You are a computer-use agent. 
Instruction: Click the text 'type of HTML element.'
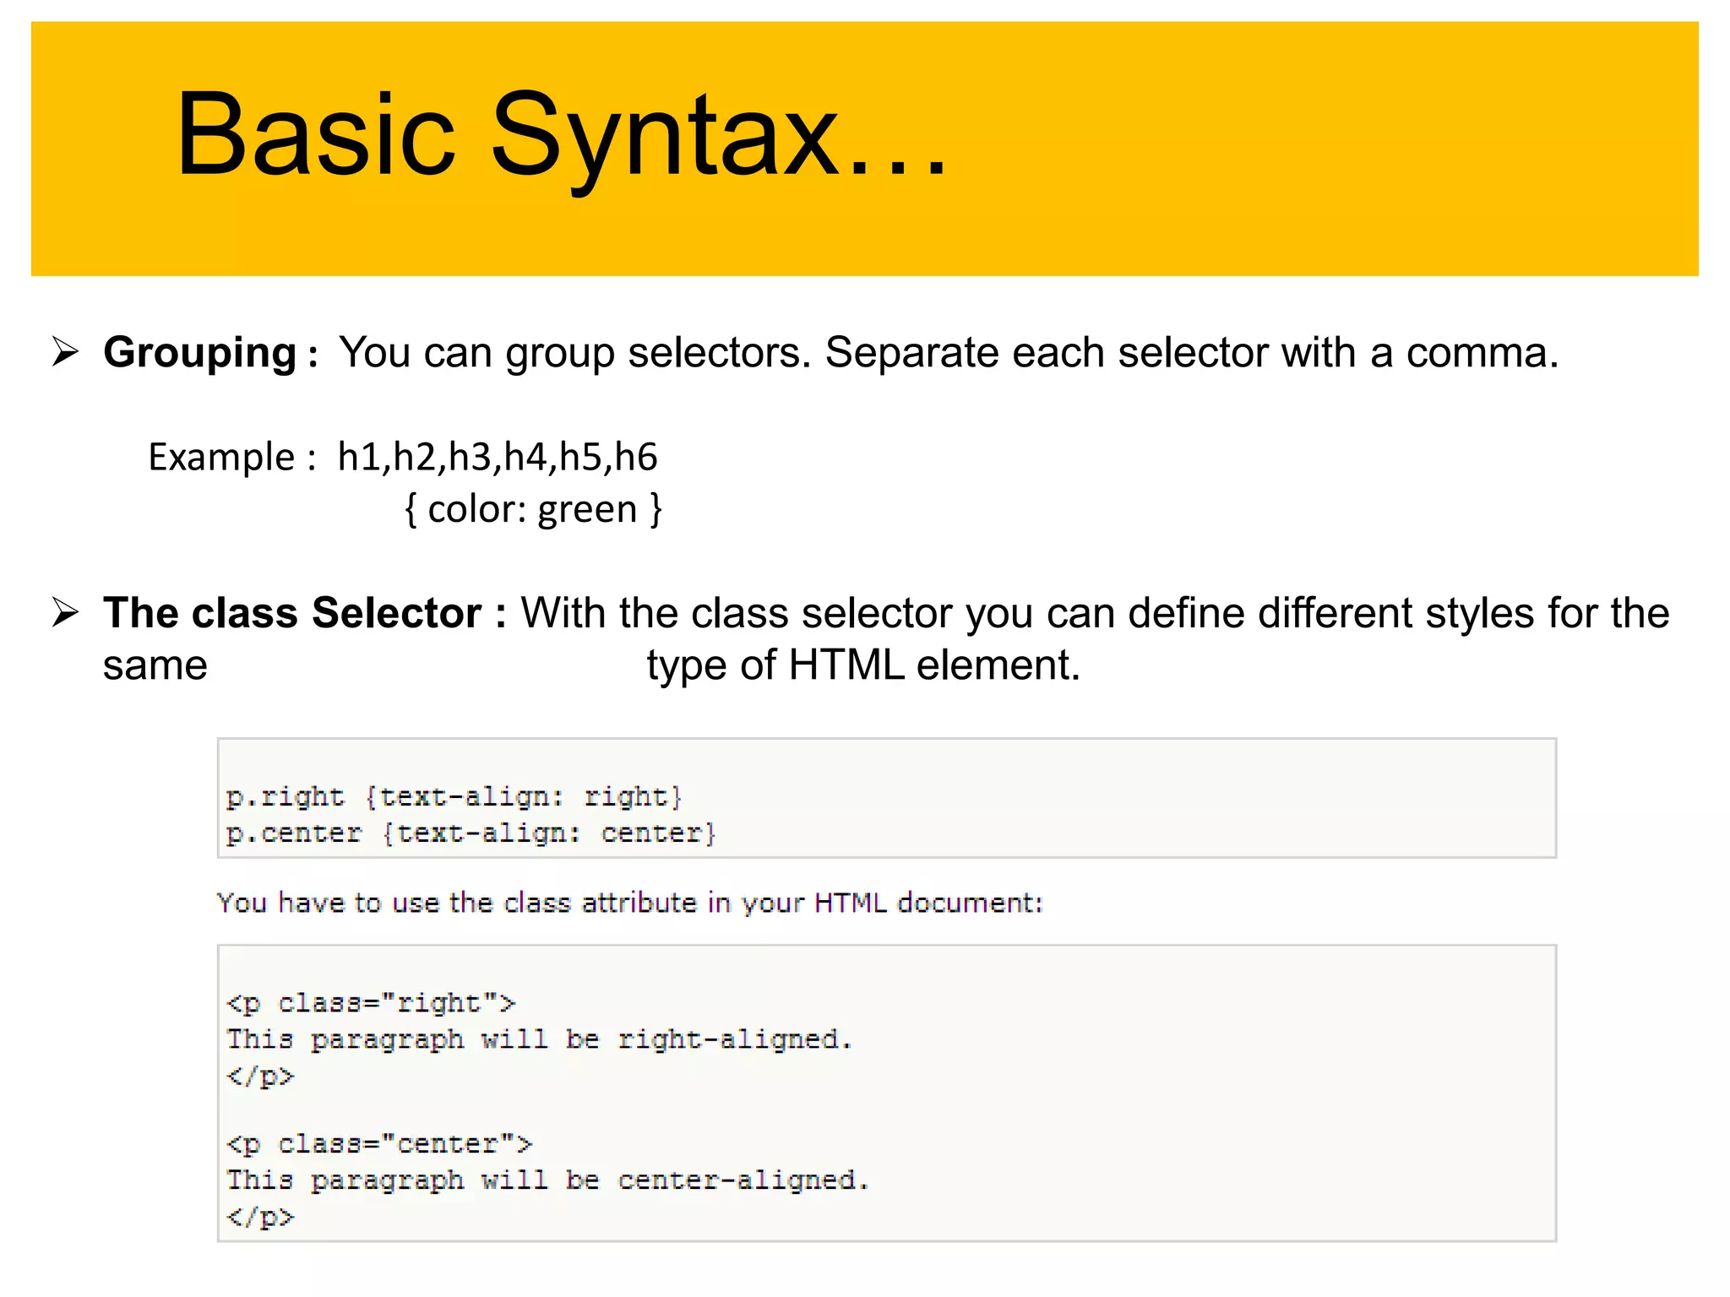pos(863,665)
